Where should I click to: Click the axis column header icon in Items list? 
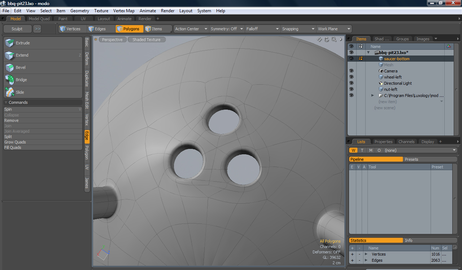pyautogui.click(x=449, y=46)
